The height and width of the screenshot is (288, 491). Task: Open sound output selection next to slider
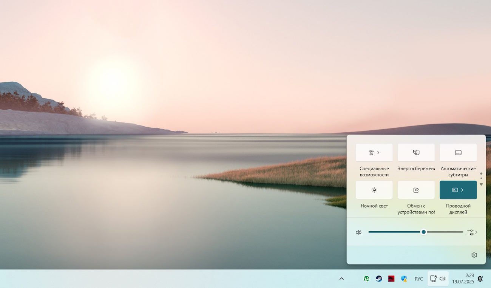472,232
